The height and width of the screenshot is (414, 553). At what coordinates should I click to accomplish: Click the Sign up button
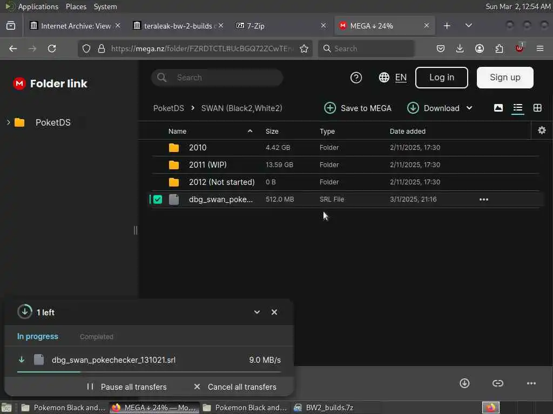coord(505,78)
